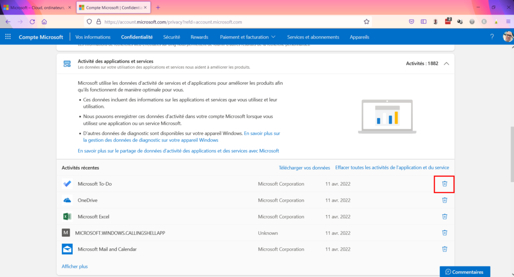Click the Afficher plus link
This screenshot has width=514, height=277.
(x=75, y=266)
